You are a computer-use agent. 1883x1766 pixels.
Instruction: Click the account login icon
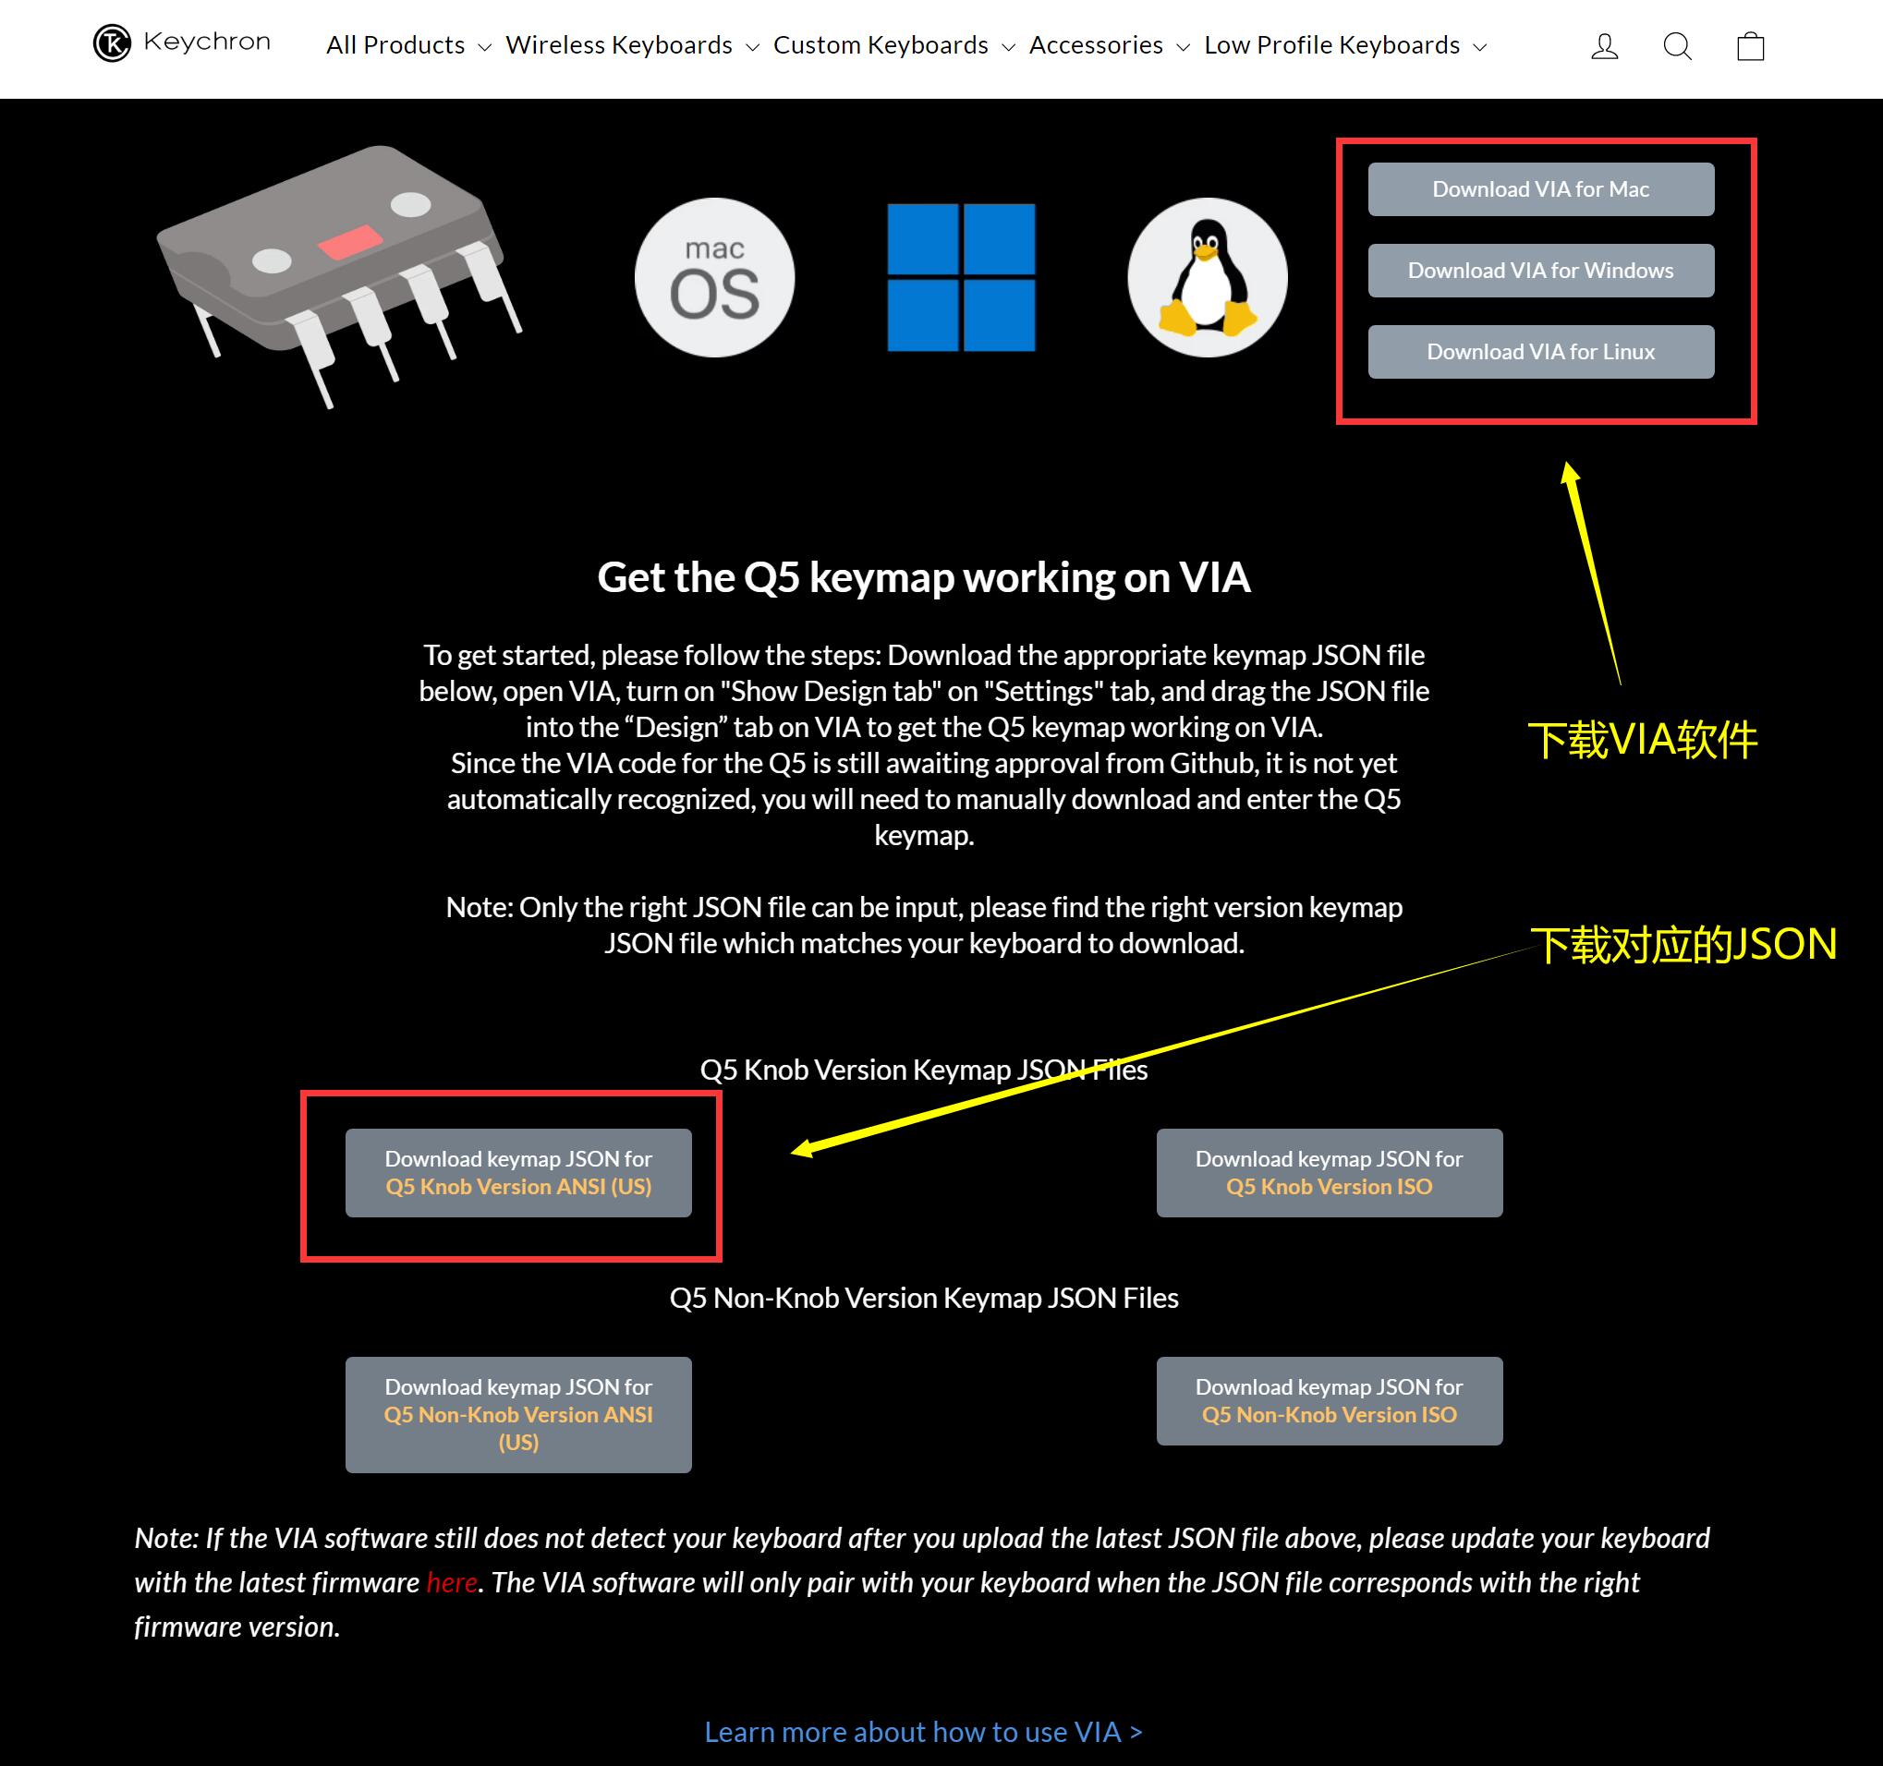pyautogui.click(x=1606, y=45)
